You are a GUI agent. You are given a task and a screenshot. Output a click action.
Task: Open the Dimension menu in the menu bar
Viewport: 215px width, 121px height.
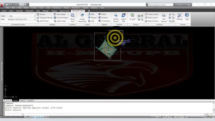pyautogui.click(x=57, y=8)
